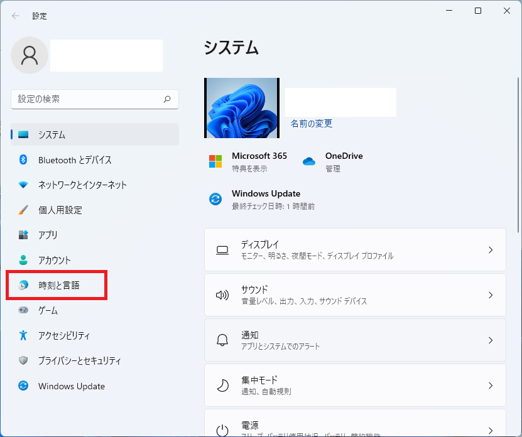The height and width of the screenshot is (437, 522).
Task: Open 集中モード settings row
Action: (x=355, y=386)
